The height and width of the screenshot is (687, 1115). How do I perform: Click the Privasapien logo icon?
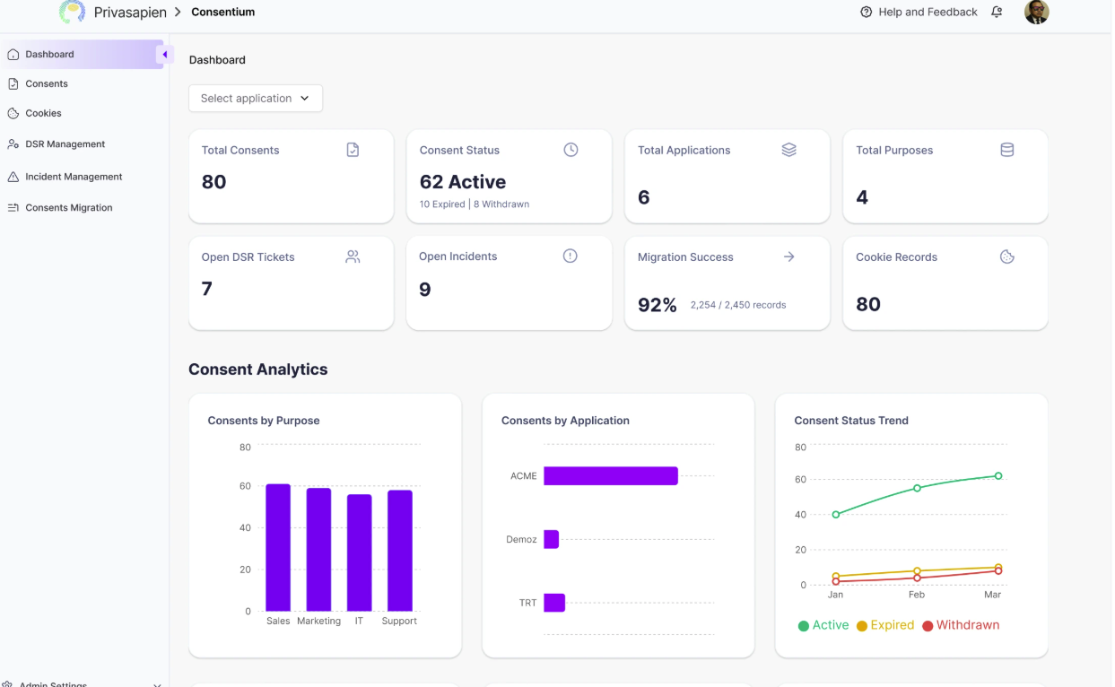click(x=72, y=12)
